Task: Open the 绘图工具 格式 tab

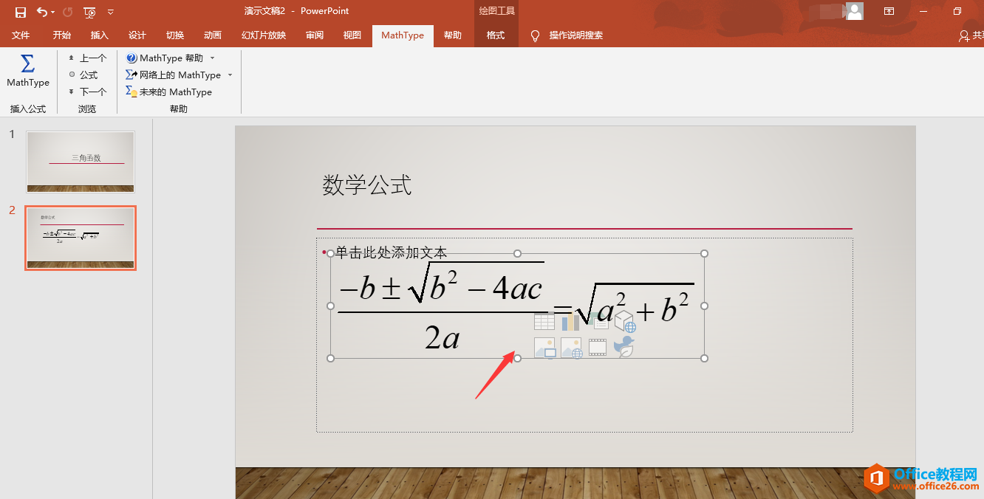Action: [x=495, y=35]
